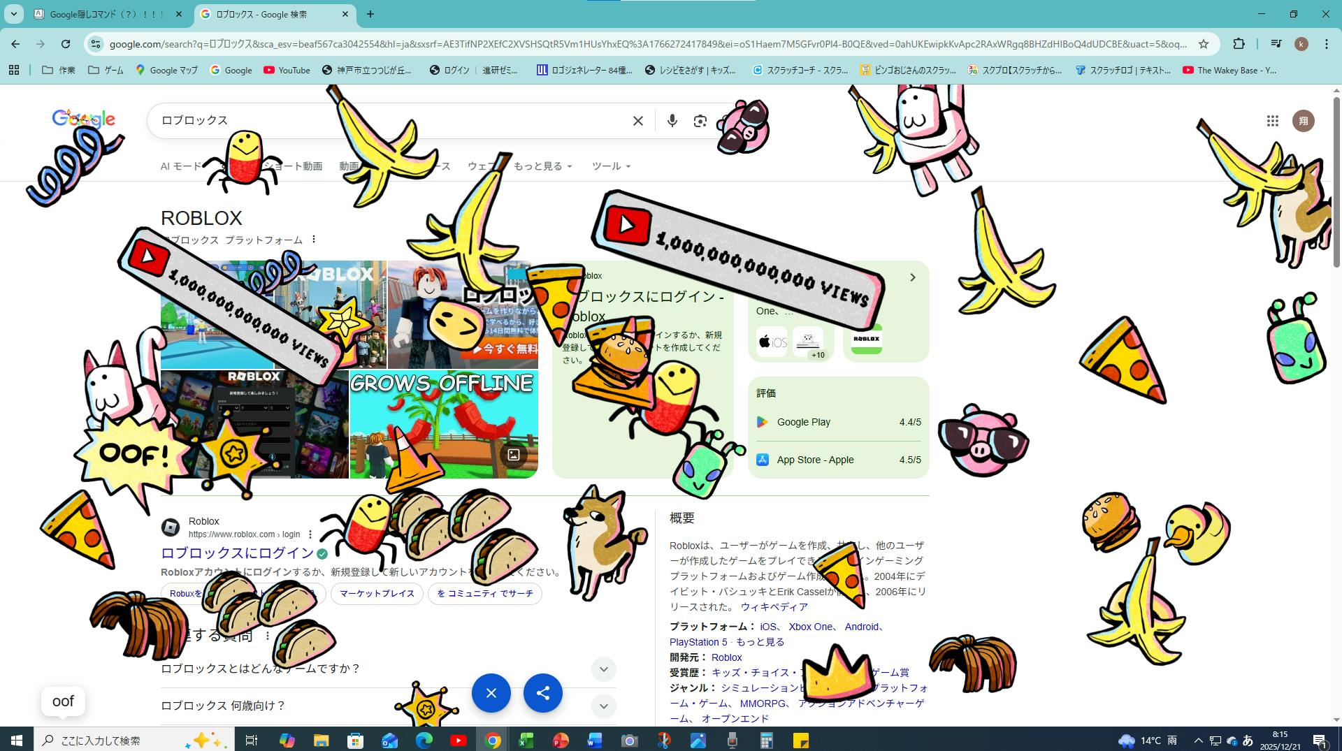Open the ロブロックスにログイン result link
This screenshot has width=1342, height=751.
pos(237,553)
